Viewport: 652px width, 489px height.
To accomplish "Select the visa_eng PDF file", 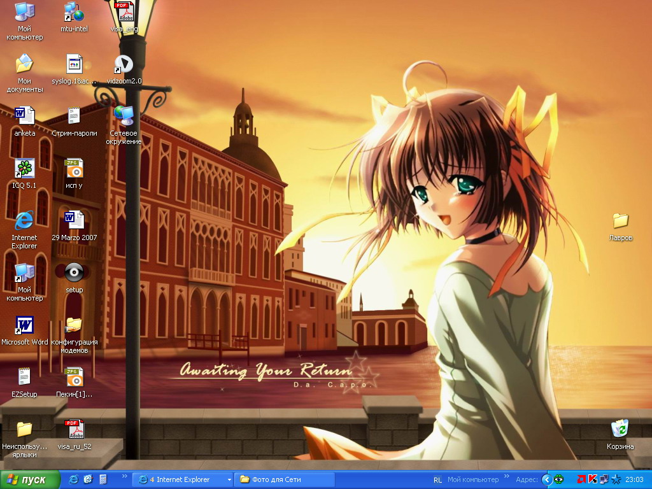I will [124, 17].
